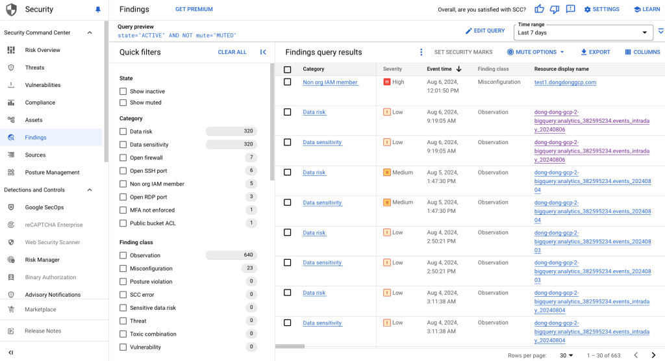
Task: Open the three-dot more actions menu
Action: tap(421, 52)
